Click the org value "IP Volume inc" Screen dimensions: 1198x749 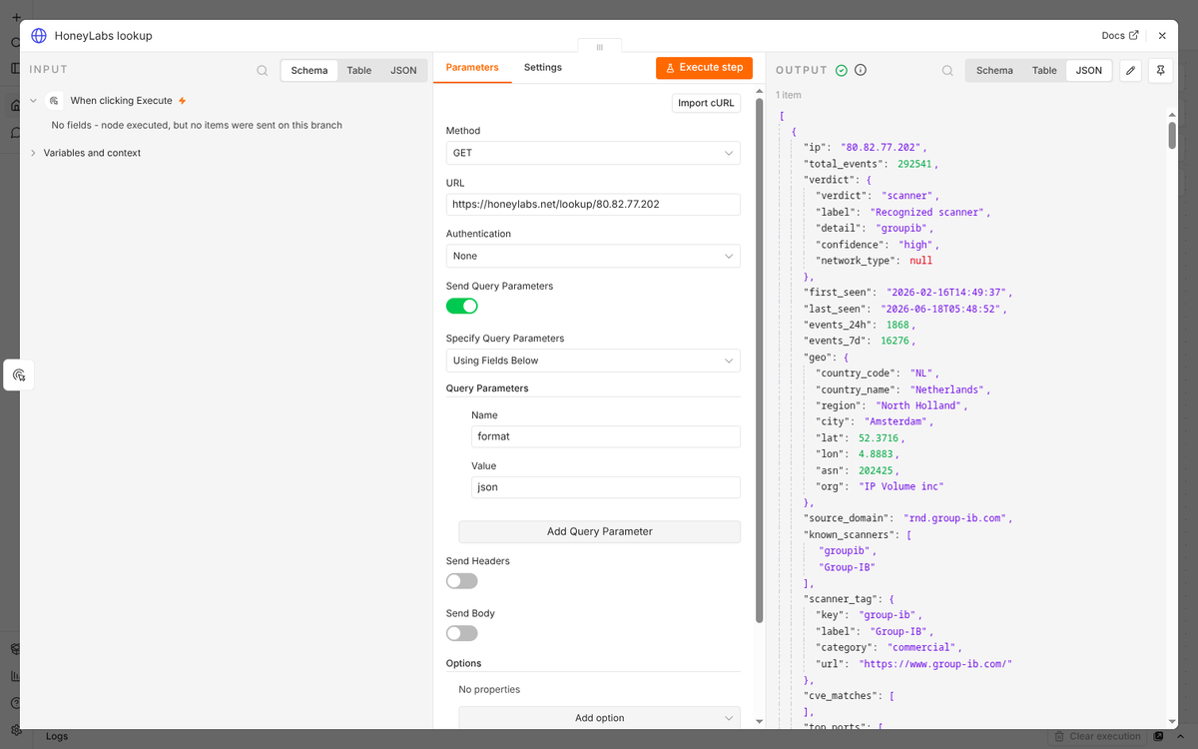901,486
